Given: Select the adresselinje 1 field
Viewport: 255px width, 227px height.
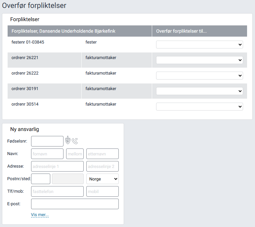Looking at the screenshot, I should pos(57,166).
